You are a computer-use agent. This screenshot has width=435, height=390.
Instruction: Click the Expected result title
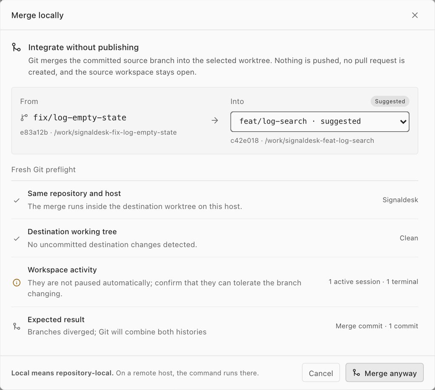(56, 320)
